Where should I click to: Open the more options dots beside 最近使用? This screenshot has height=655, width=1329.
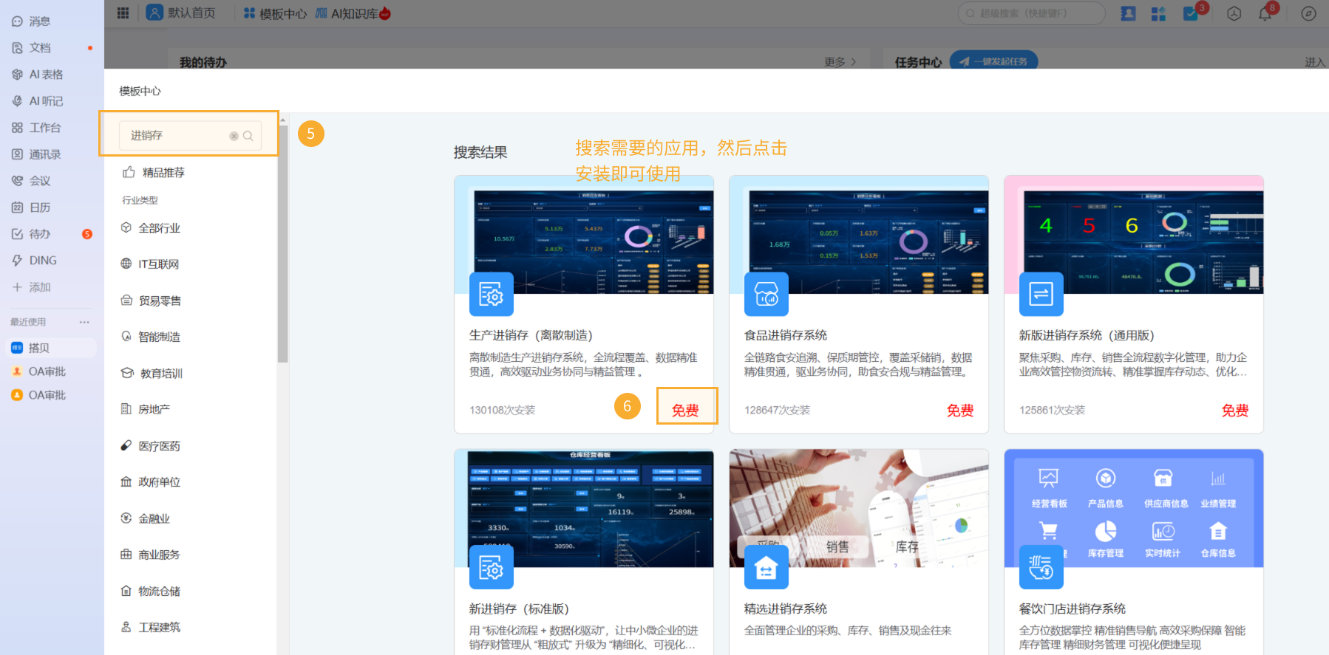84,322
